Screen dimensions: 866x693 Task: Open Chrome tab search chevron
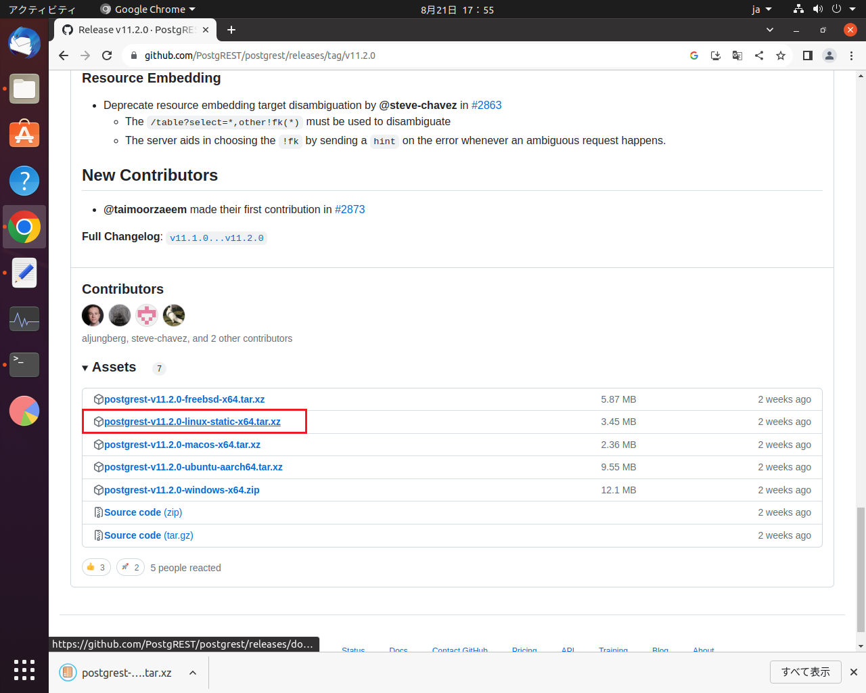click(x=770, y=30)
